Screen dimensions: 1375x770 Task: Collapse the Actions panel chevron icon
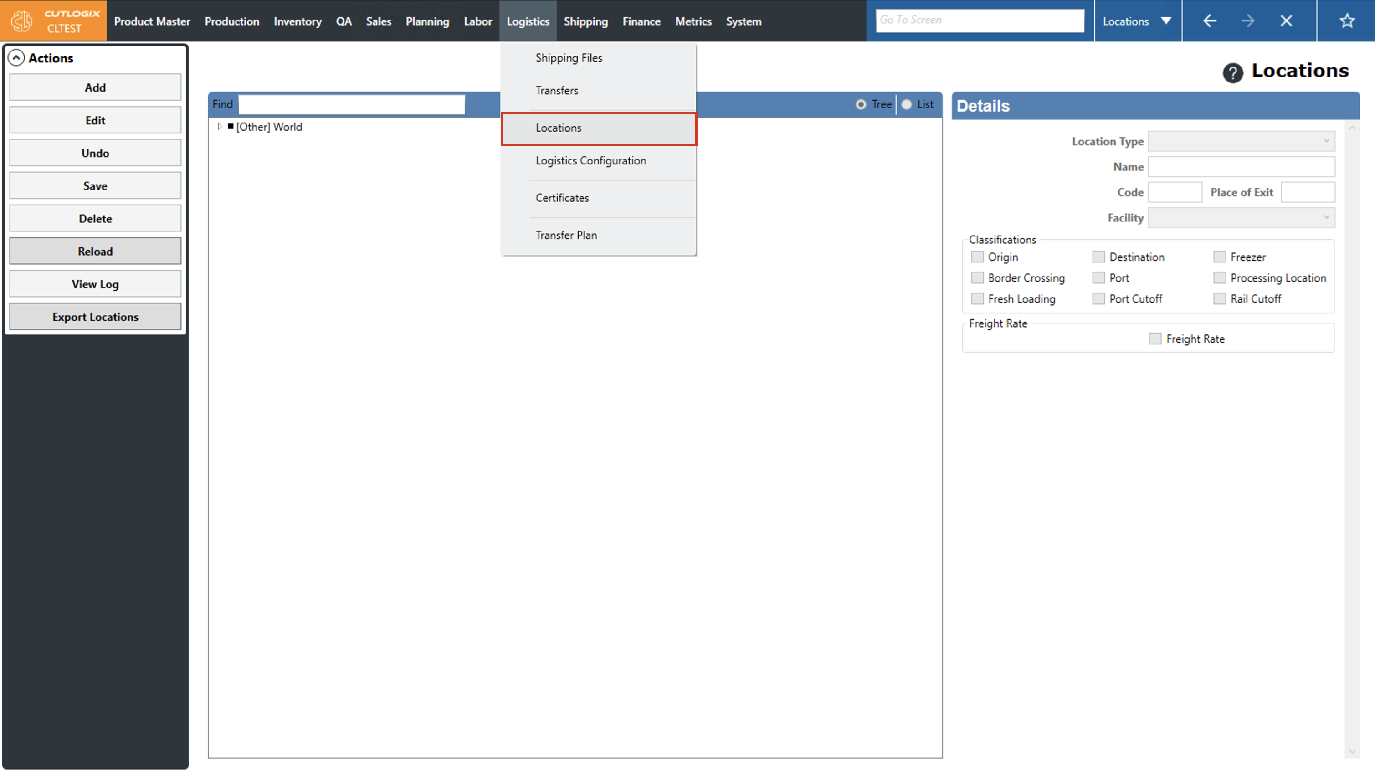16,58
